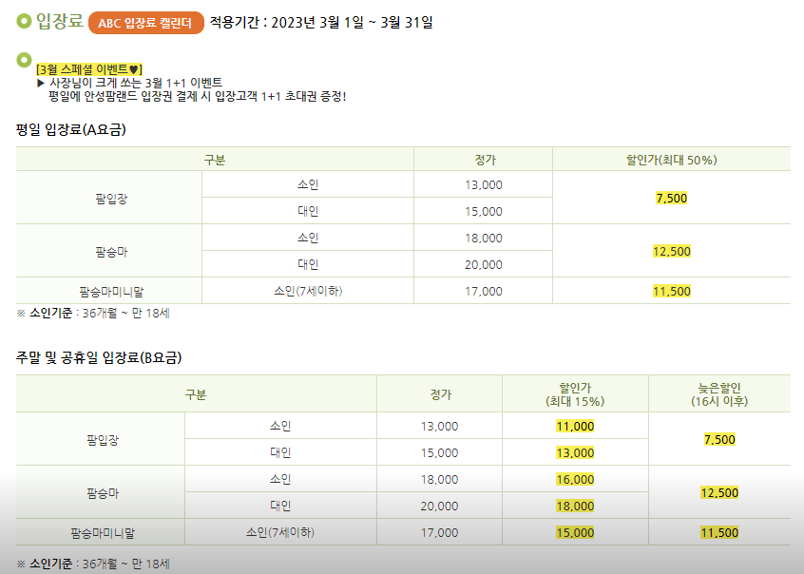Select the highlighted 3월 스페셜 이벤트♥ text
The image size is (804, 574).
(x=88, y=69)
